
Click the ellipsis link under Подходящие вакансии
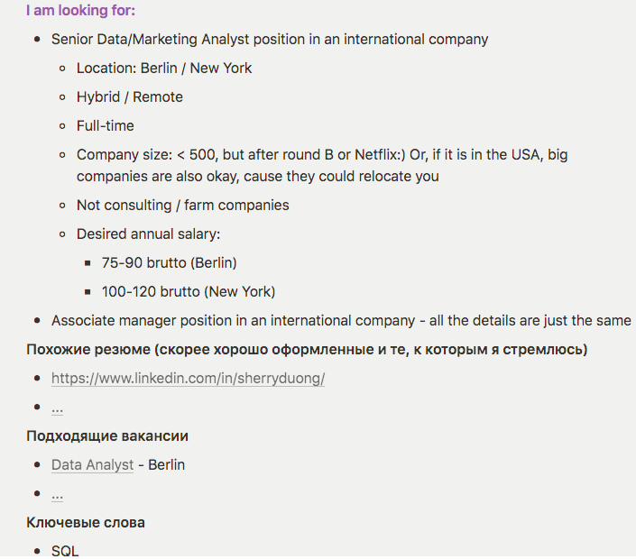click(x=57, y=495)
